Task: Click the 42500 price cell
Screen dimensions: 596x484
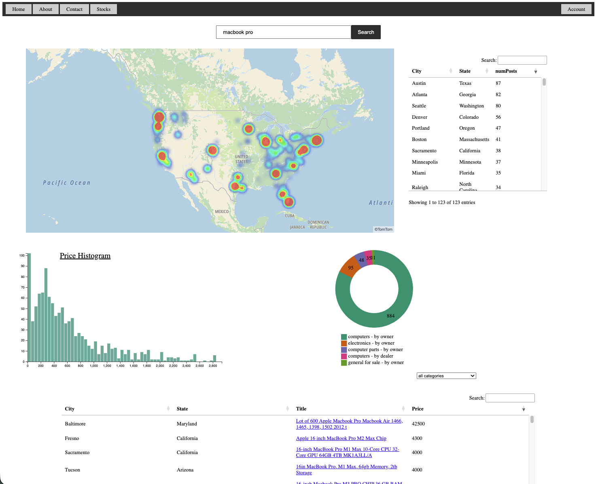Action: click(x=418, y=424)
